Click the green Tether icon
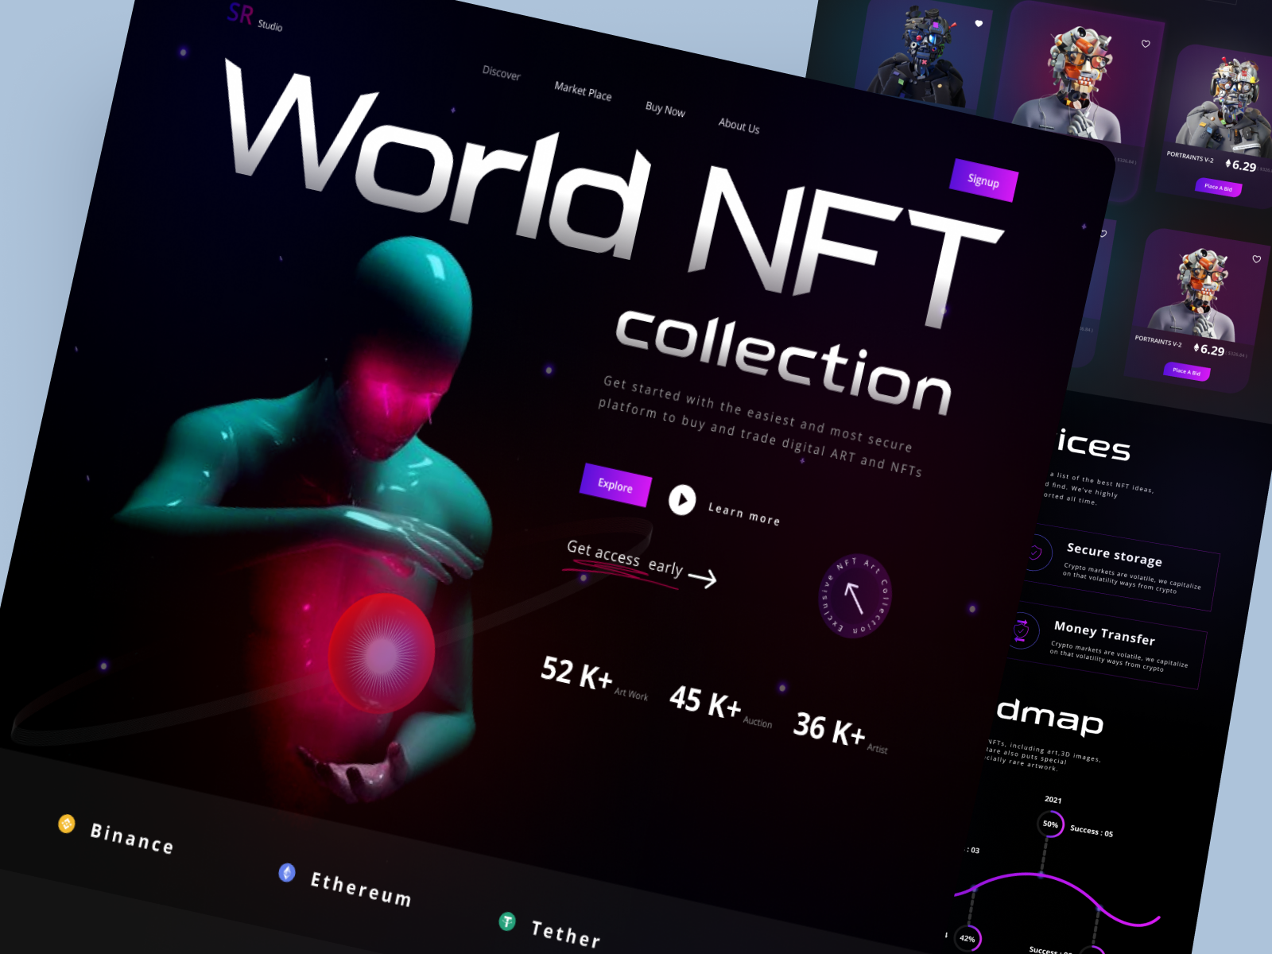Screen dimensions: 1272x954 click(507, 921)
